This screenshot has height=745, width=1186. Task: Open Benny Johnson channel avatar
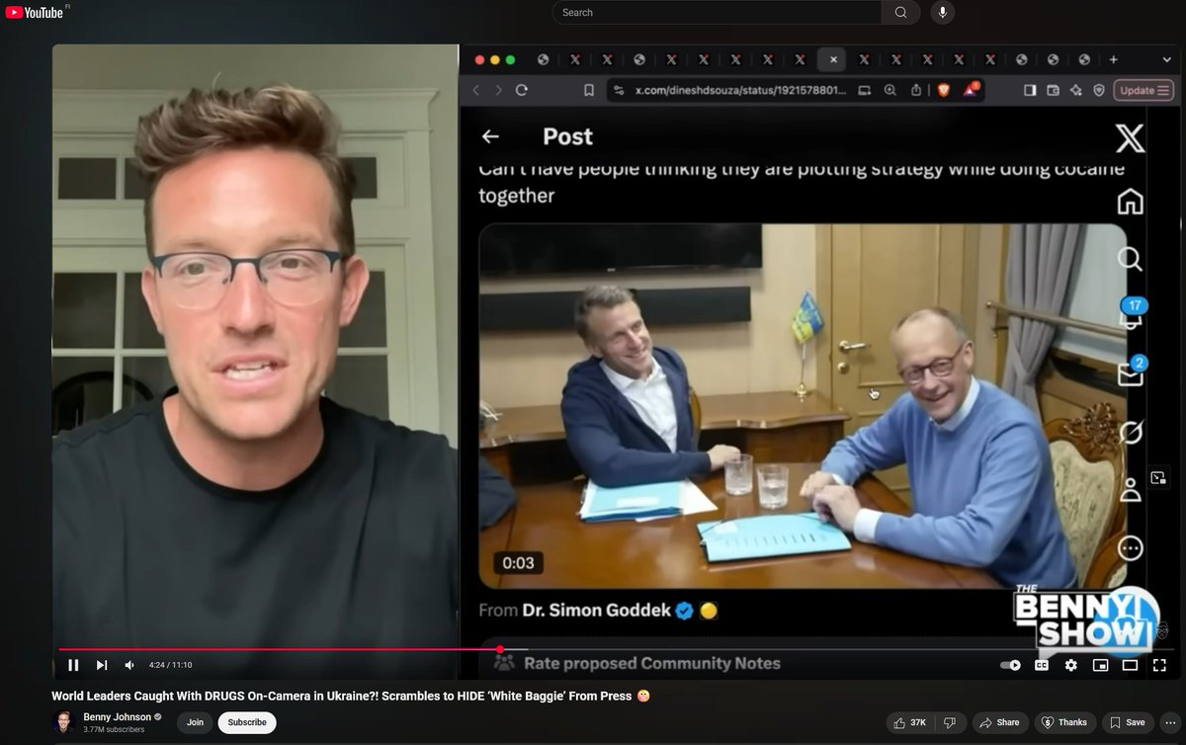[64, 722]
